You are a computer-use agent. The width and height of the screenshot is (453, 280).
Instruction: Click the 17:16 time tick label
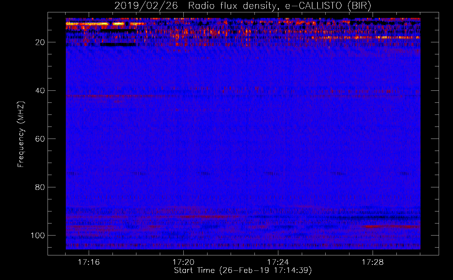click(x=89, y=262)
